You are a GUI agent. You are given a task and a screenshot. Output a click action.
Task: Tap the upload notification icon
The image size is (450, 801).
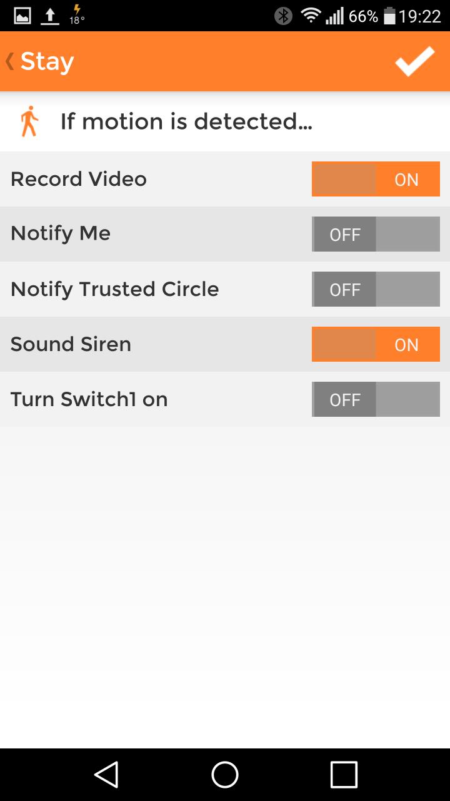point(50,16)
